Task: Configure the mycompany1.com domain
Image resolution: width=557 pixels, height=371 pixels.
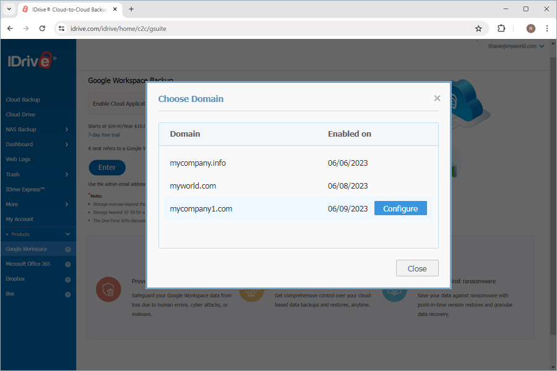Action: [x=400, y=208]
